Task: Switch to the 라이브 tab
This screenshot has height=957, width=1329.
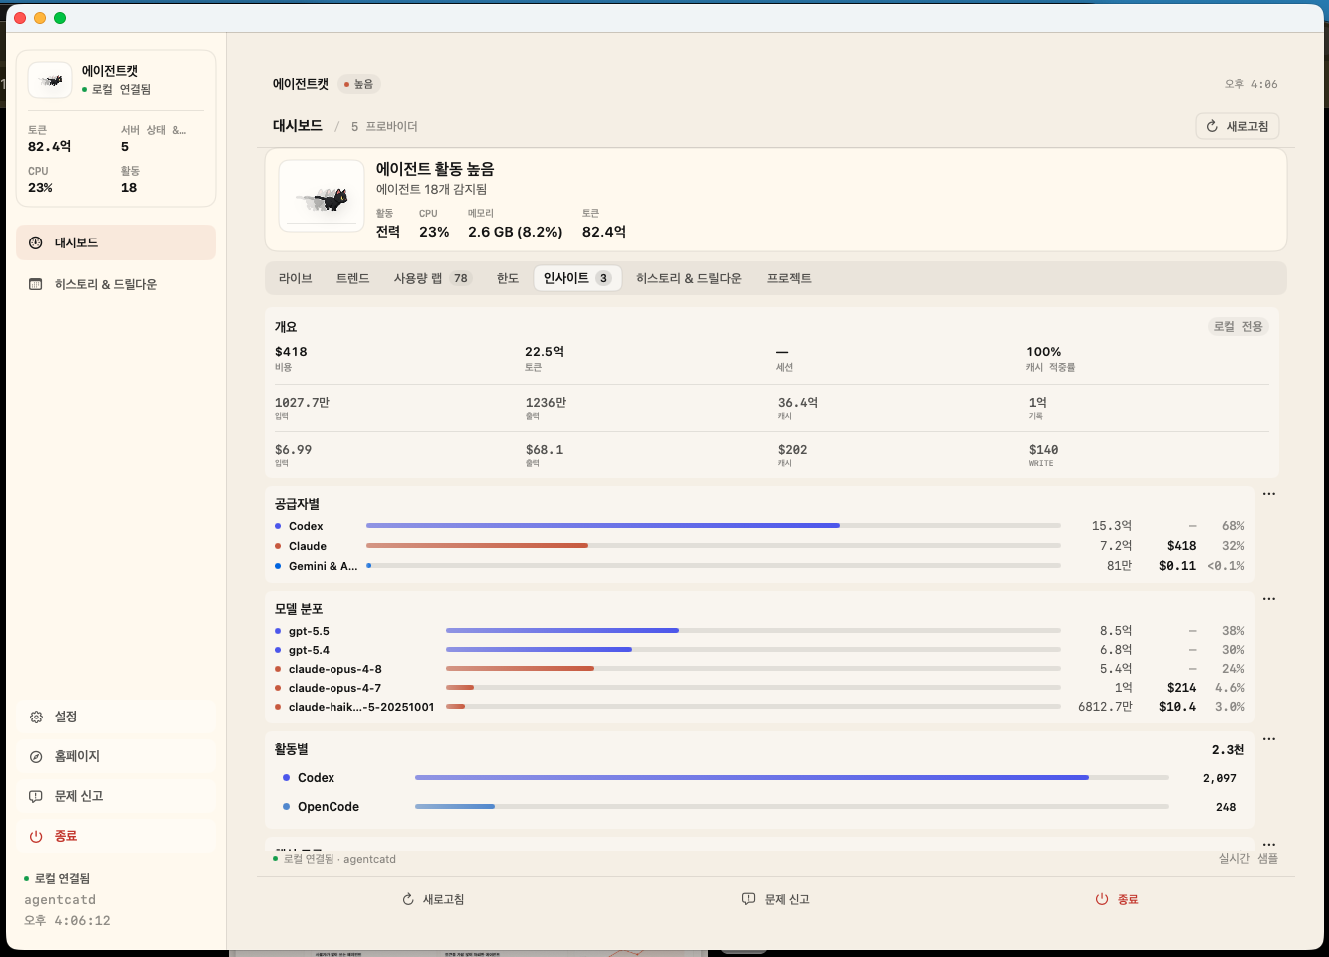Action: (295, 278)
